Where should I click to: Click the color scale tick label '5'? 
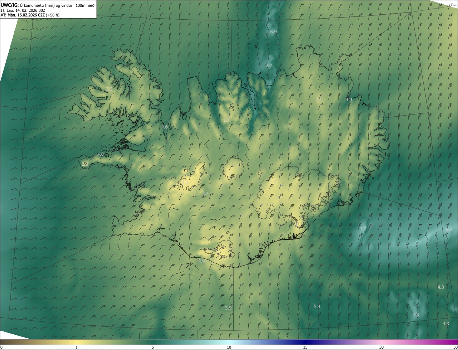pyautogui.click(x=153, y=347)
